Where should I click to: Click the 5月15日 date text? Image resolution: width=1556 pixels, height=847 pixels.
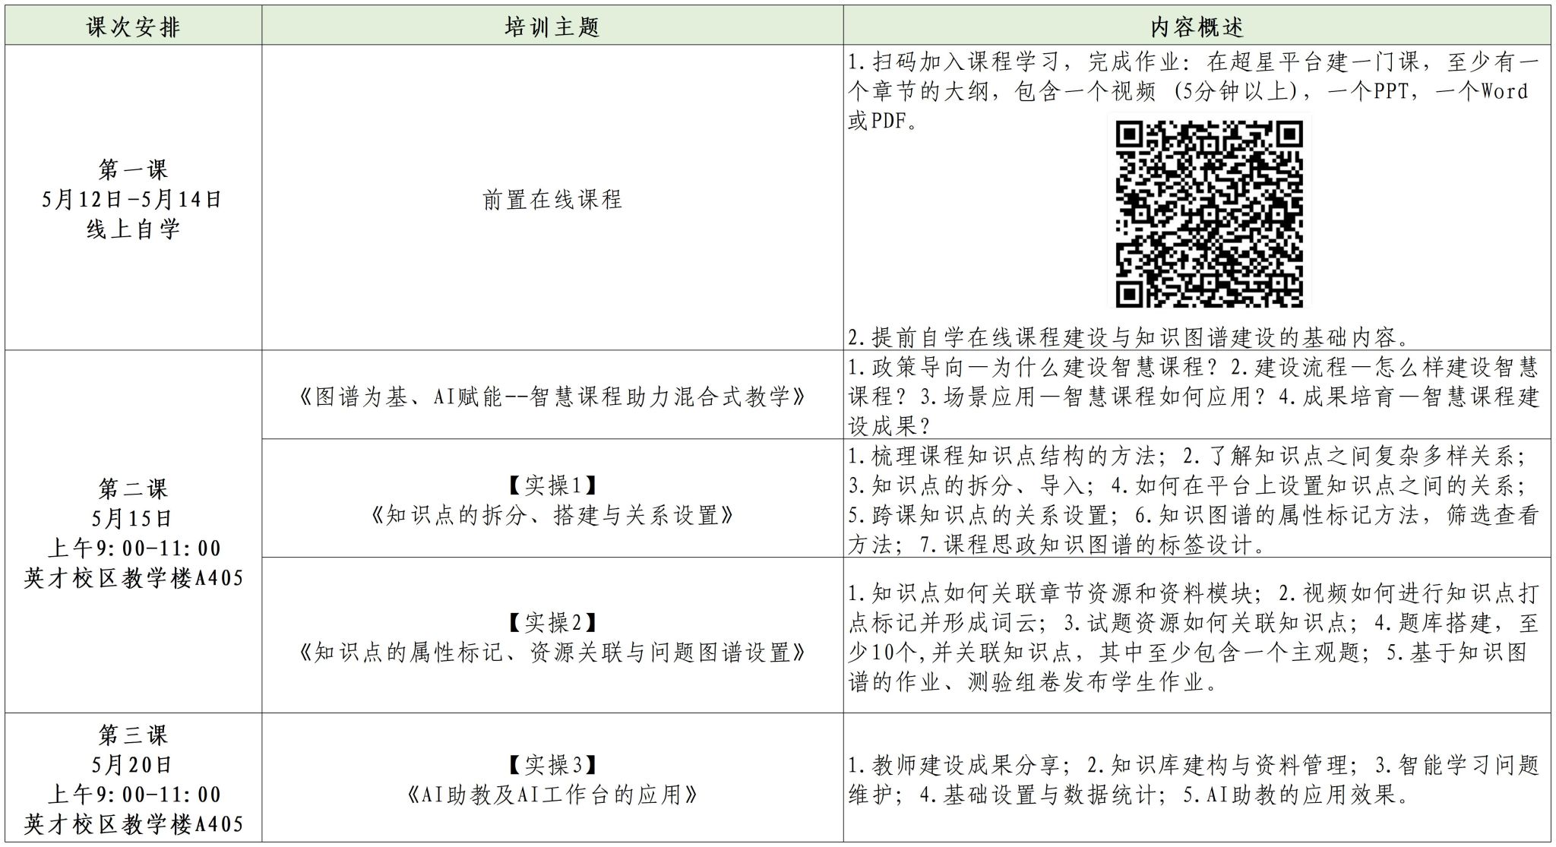coord(133,518)
